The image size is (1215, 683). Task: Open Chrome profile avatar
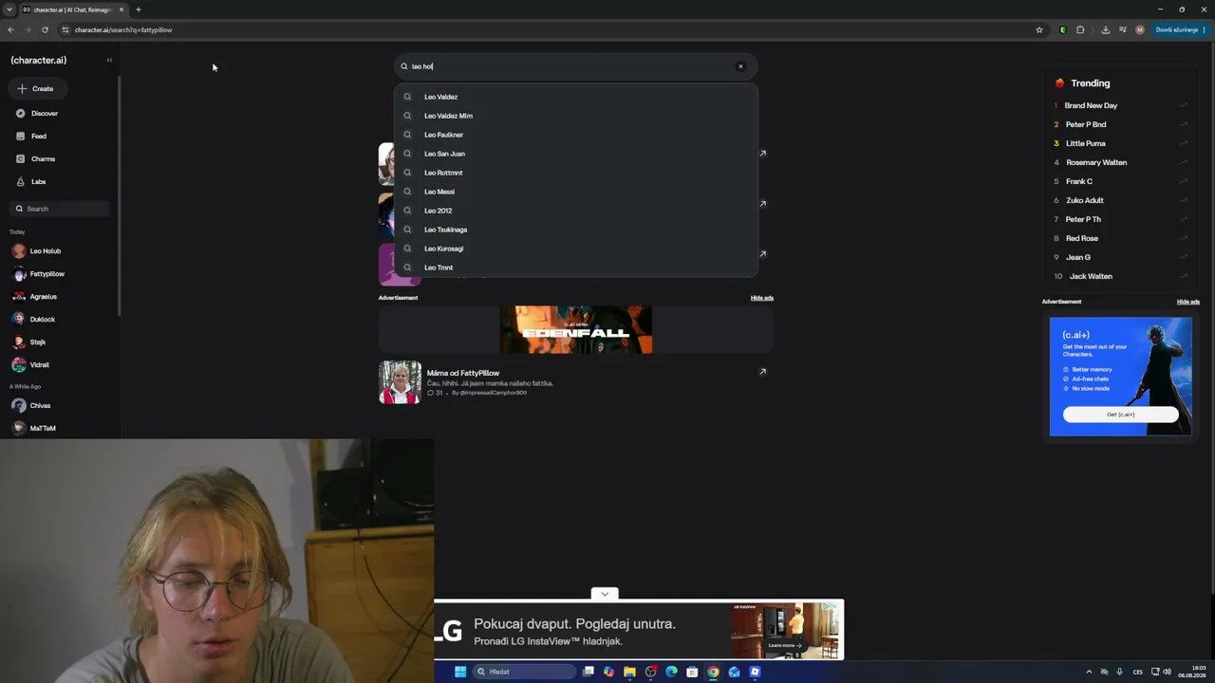tap(1140, 29)
